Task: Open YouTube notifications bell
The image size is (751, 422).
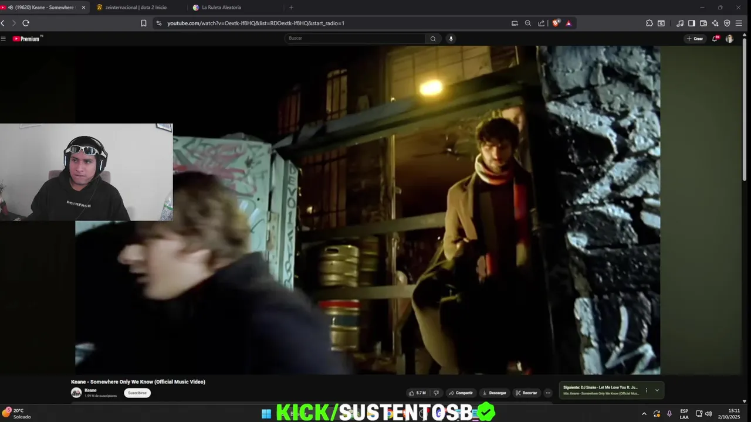Action: click(x=716, y=39)
